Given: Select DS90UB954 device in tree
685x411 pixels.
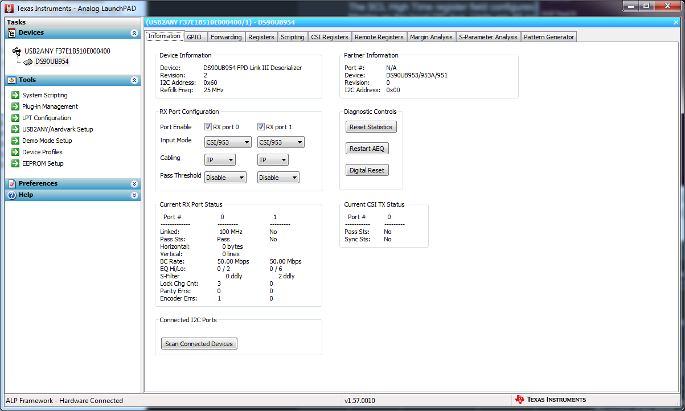Looking at the screenshot, I should click(x=52, y=61).
